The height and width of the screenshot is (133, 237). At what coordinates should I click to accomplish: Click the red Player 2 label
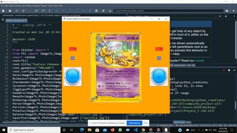point(159,49)
